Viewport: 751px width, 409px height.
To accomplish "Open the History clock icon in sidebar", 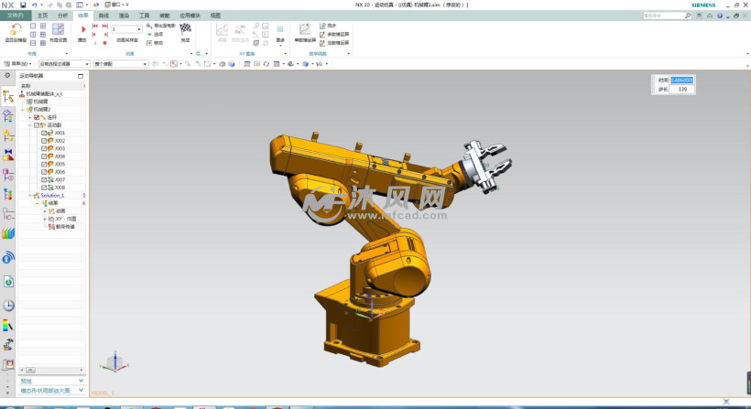I will point(8,305).
